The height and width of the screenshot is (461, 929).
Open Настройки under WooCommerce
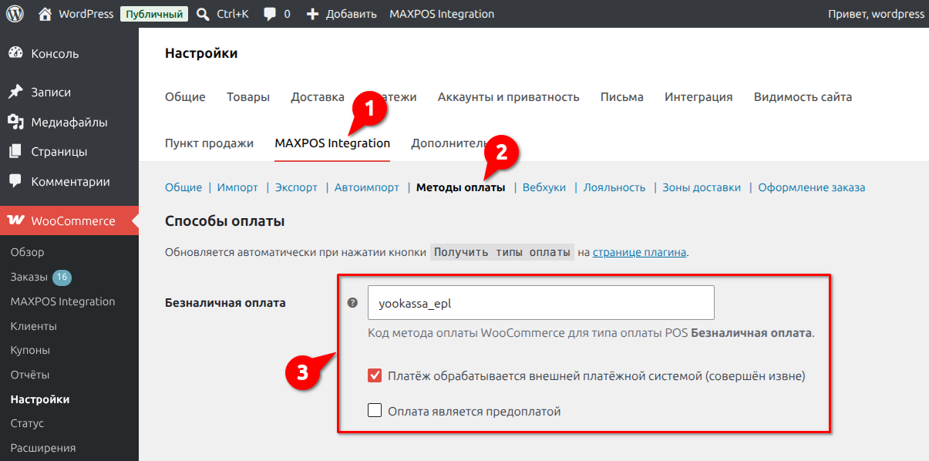(40, 399)
